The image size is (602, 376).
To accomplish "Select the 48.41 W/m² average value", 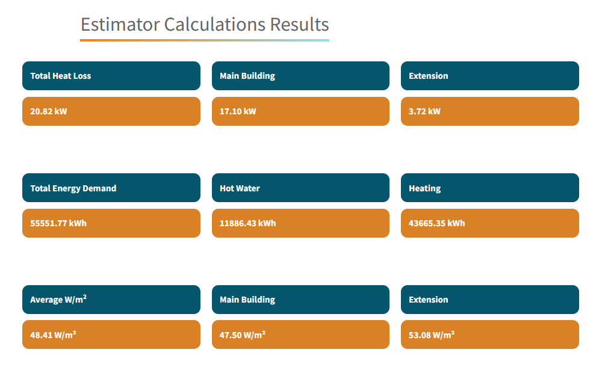I will coord(111,334).
